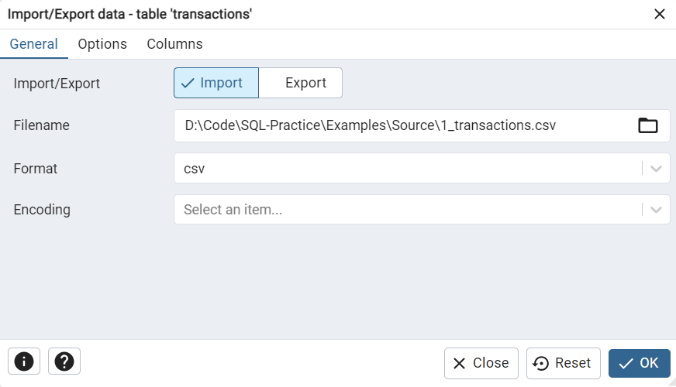Open the Columns tab
The height and width of the screenshot is (387, 676).
pos(174,44)
